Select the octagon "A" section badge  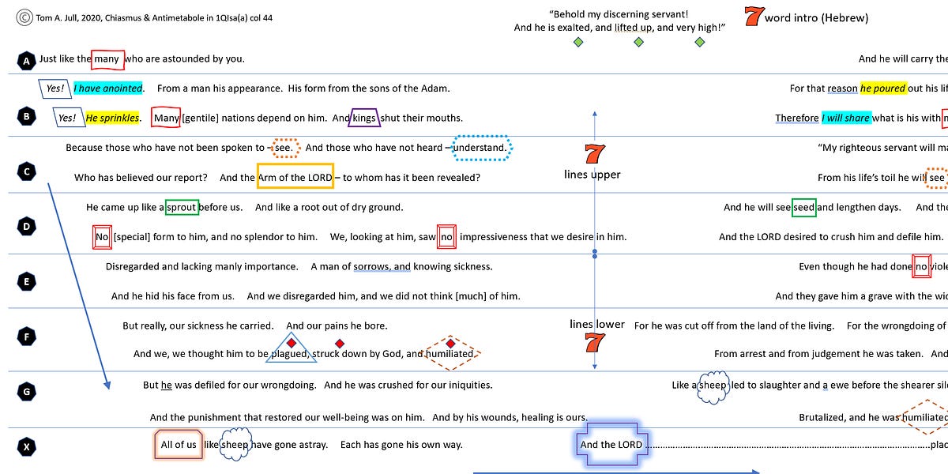point(27,58)
